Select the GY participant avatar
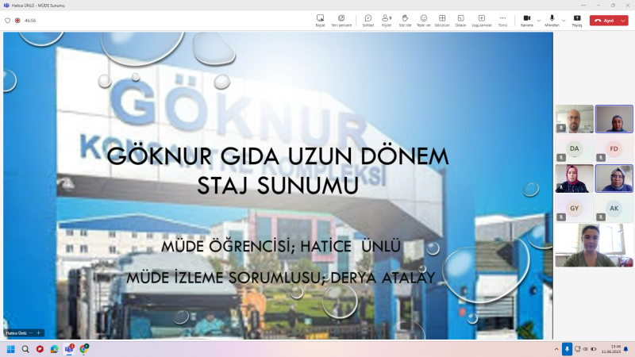Screen dimensions: 635x357 (x=574, y=208)
